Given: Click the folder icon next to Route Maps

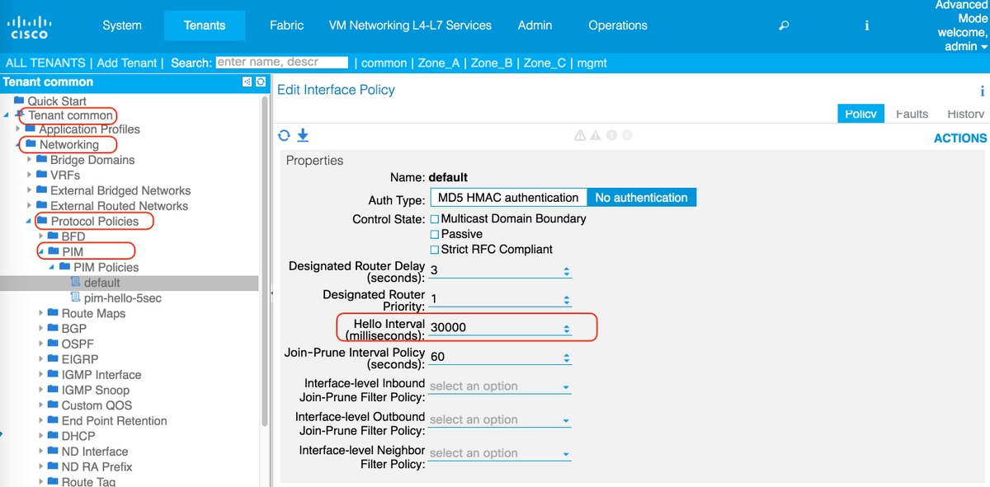Looking at the screenshot, I should [54, 312].
